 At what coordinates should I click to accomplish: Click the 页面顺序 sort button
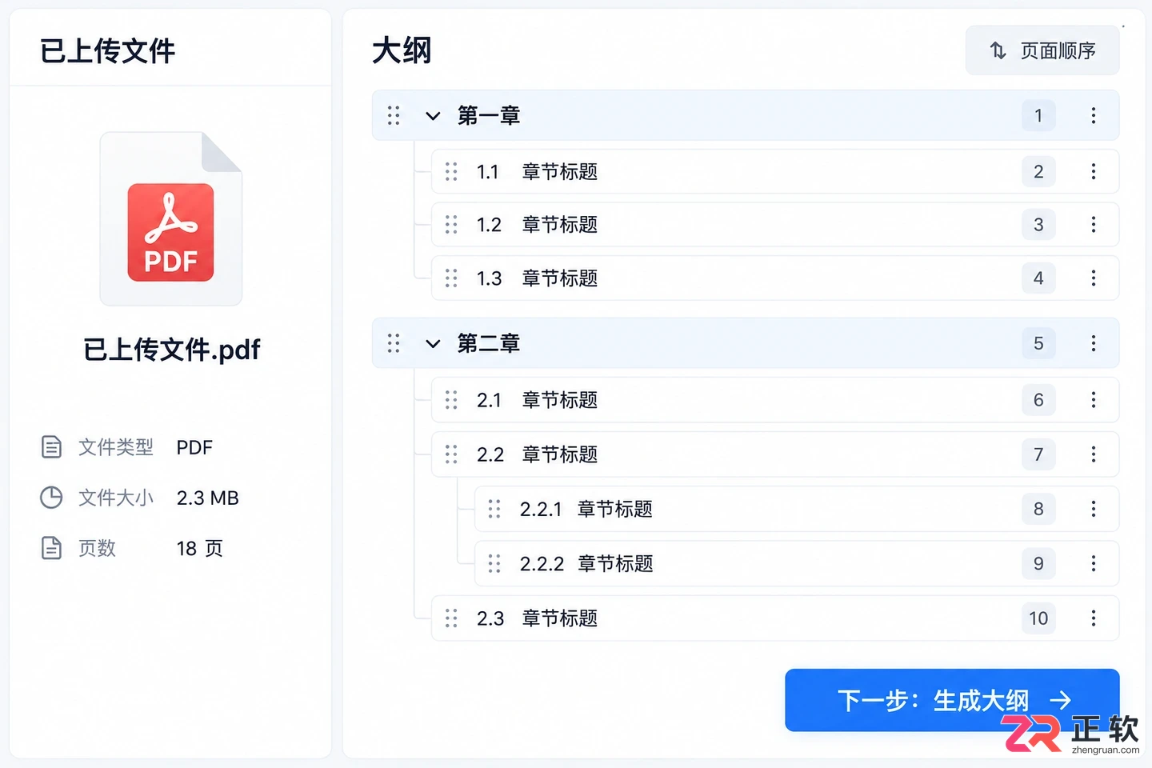pyautogui.click(x=1042, y=50)
